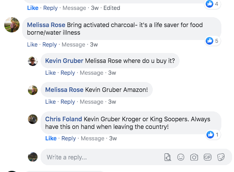Reply to Melissa Rose's Amazon comment
This screenshot has width=234, height=172.
pyautogui.click(x=68, y=102)
